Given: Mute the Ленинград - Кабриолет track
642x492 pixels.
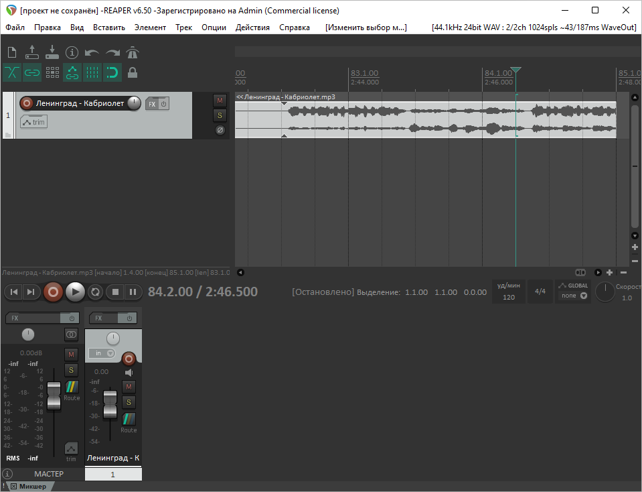Looking at the screenshot, I should (x=220, y=101).
